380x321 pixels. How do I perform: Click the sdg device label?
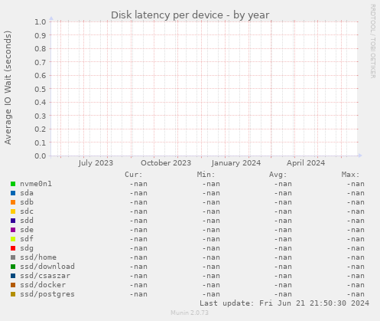click(x=27, y=248)
